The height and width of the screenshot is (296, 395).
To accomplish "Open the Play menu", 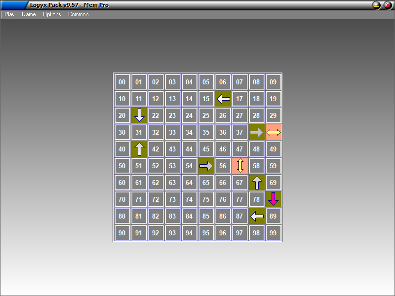I will tap(9, 14).
